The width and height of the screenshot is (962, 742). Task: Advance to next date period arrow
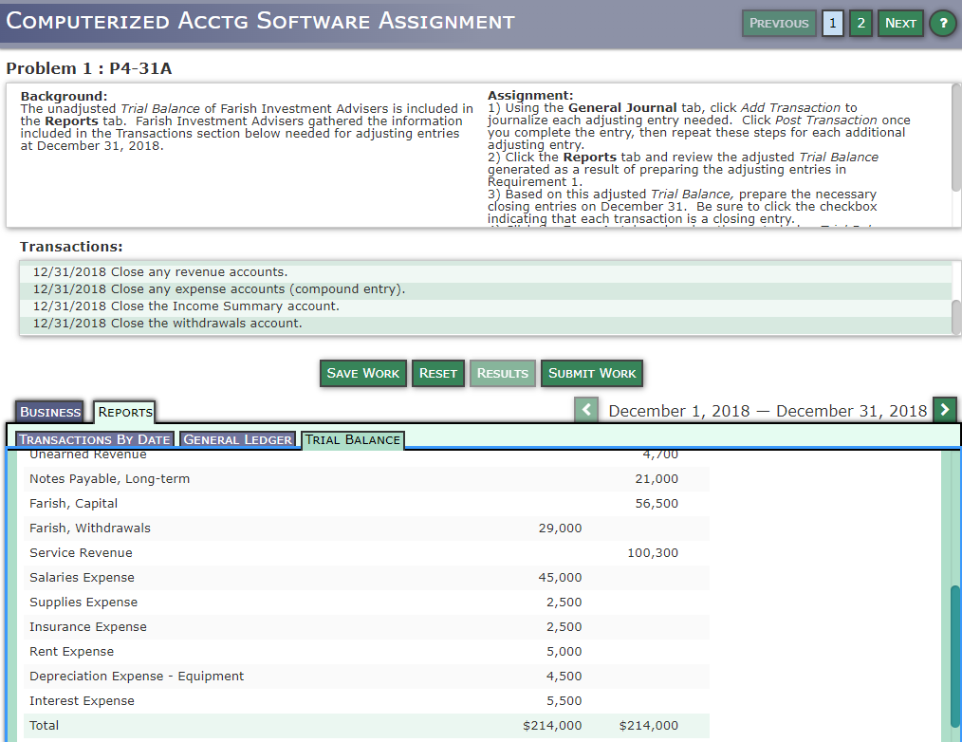coord(944,409)
